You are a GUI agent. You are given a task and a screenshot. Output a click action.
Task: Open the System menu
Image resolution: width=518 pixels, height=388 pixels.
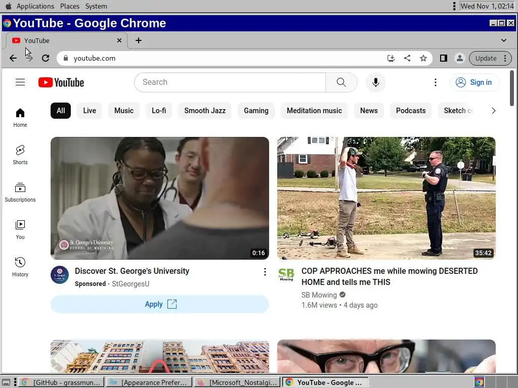96,6
